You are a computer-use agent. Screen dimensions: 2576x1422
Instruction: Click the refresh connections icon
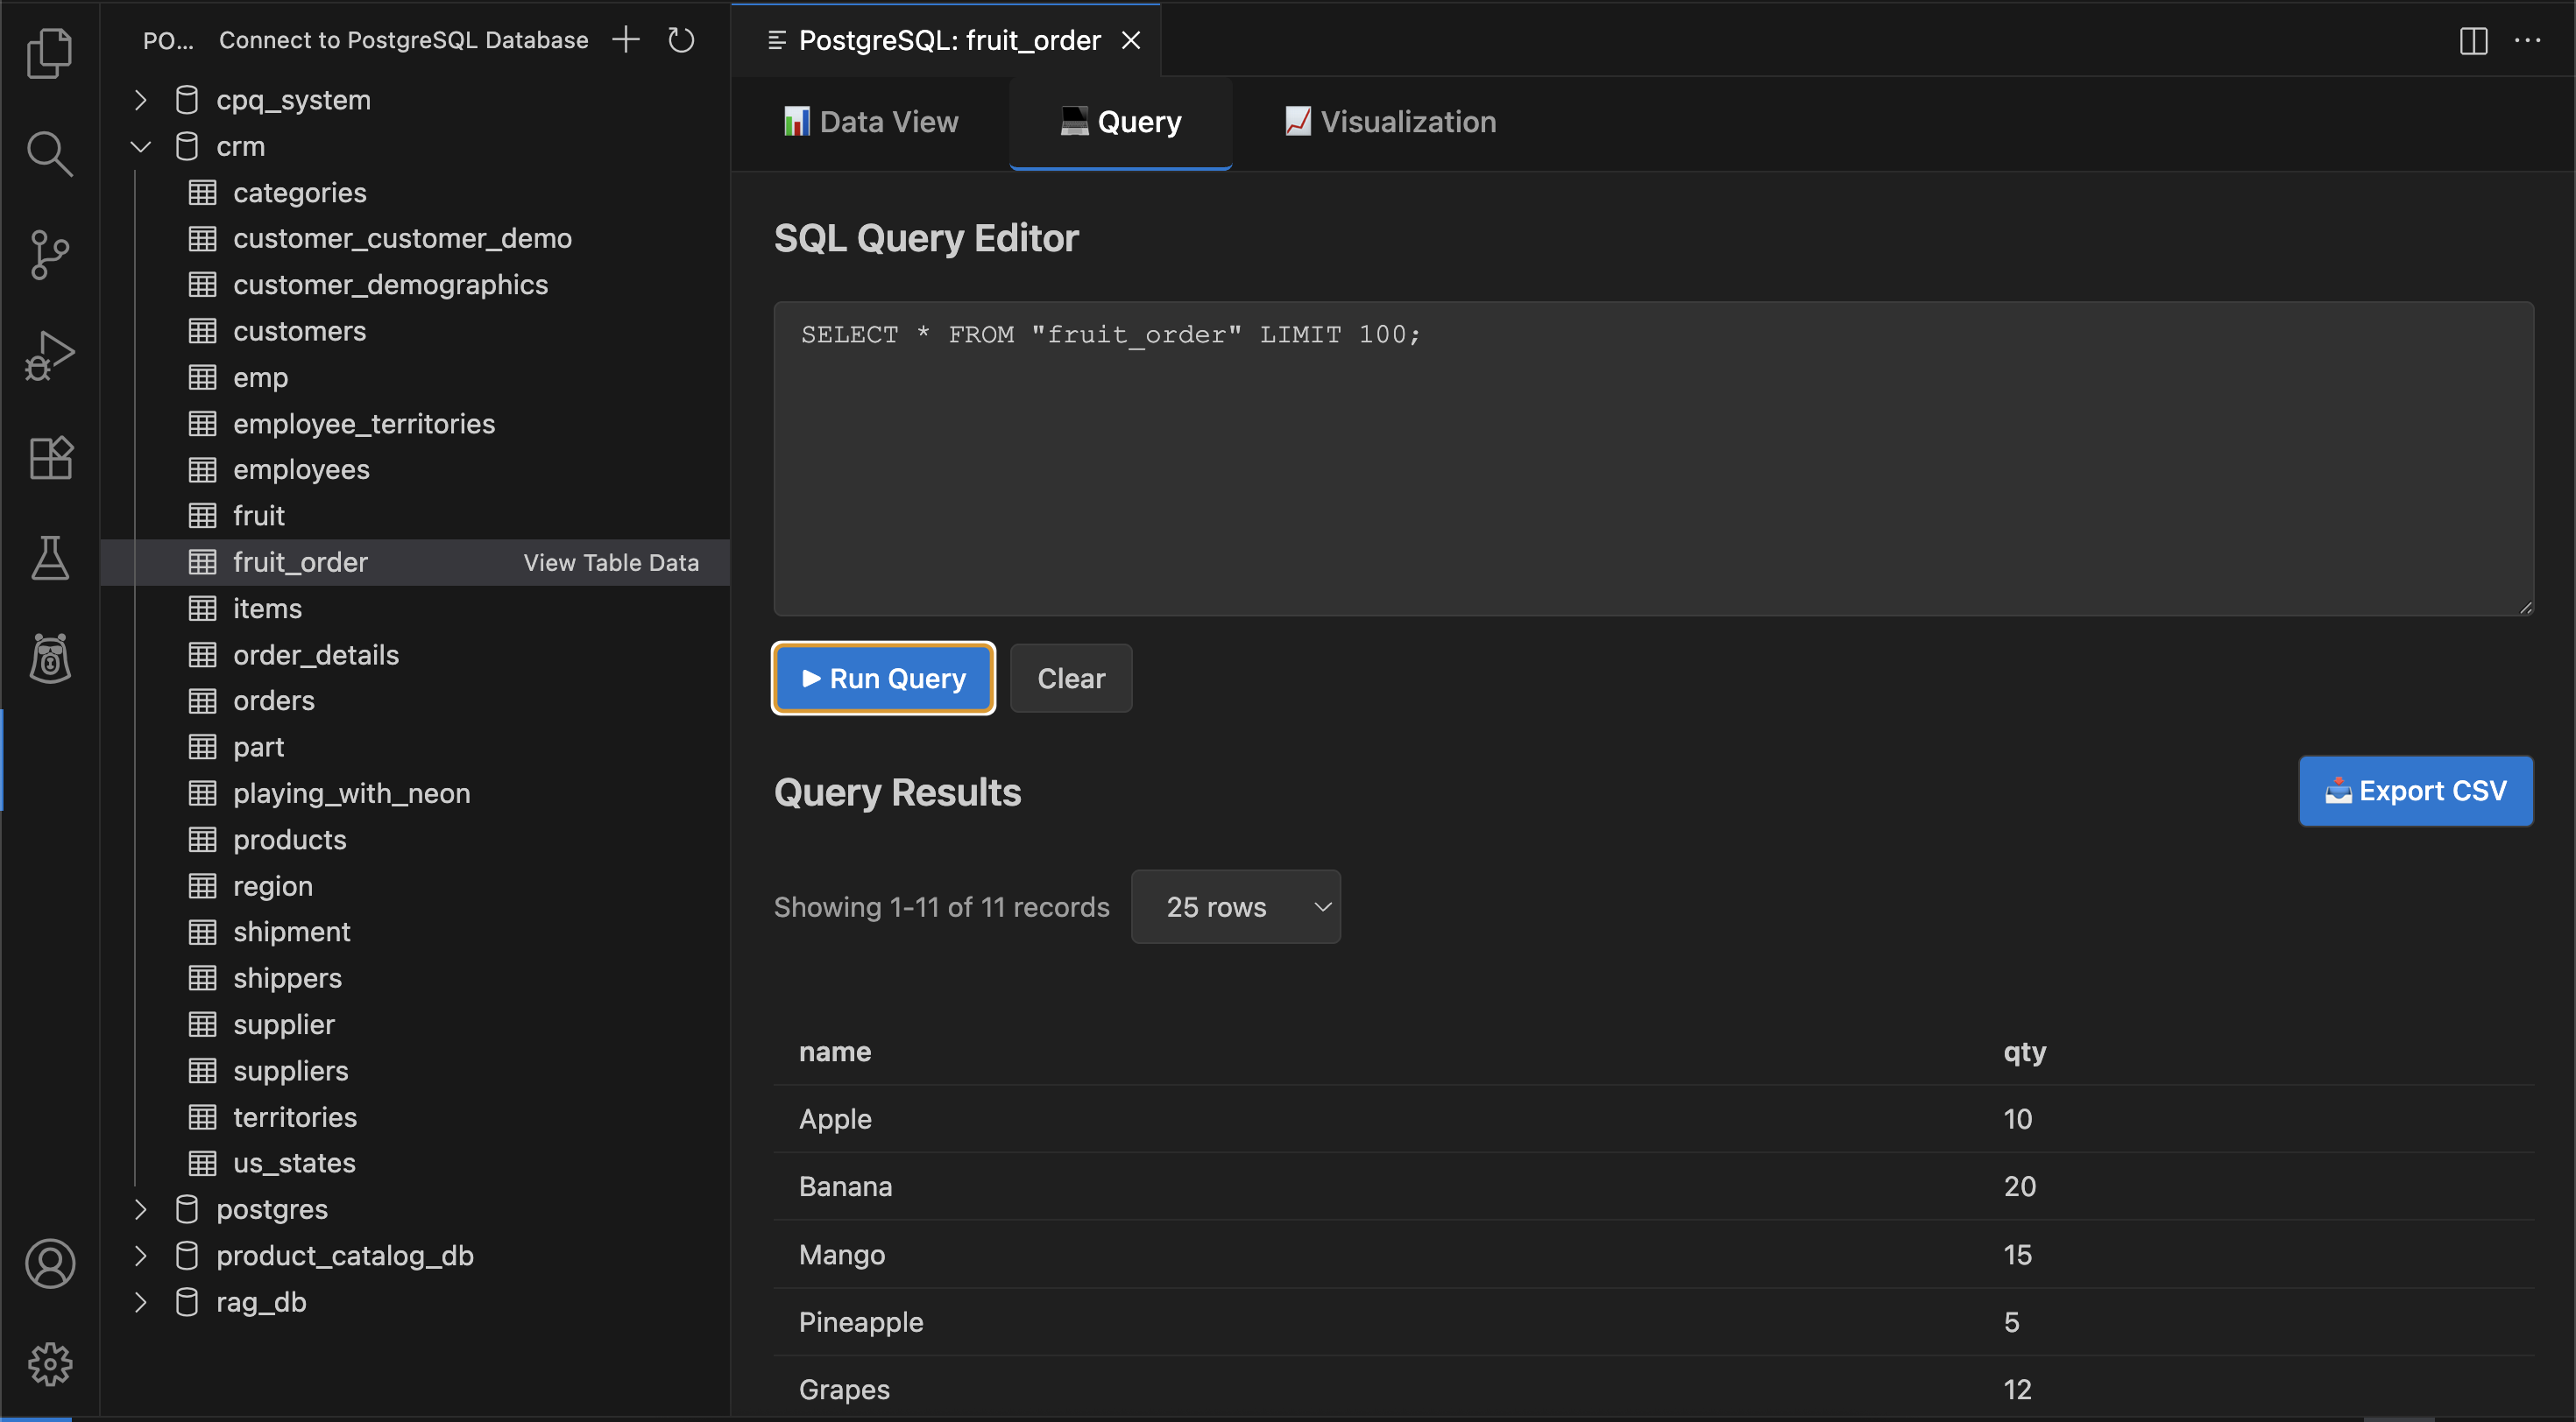pos(681,40)
